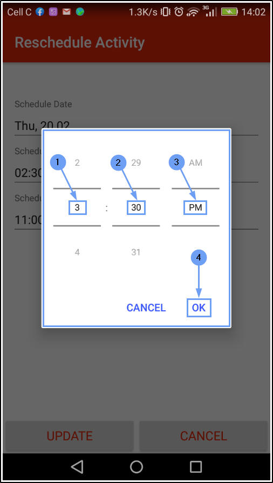Tap the Wi-Fi signal status icon
273x483 pixels.
[193, 12]
